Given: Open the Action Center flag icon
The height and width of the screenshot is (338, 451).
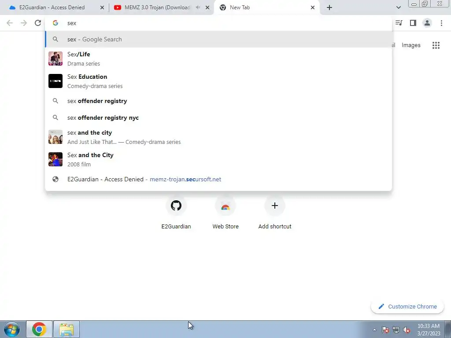Looking at the screenshot, I should [385, 330].
